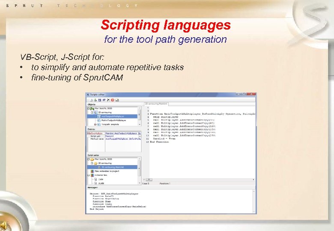The width and height of the screenshot is (334, 231).
Task: Click the last toolbar icon after the red stop icon
Action: pos(117,100)
